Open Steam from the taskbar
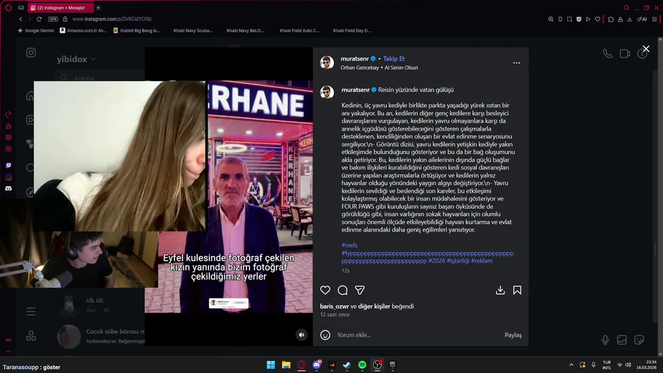Viewport: 663px width, 373px height. tap(347, 365)
